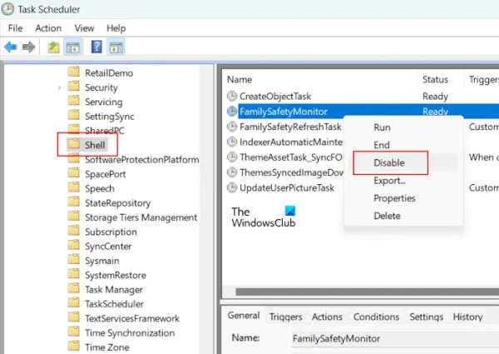This screenshot has width=499, height=354.
Task: Toggle the Show/Hide Console Tree icon
Action: coord(73,47)
